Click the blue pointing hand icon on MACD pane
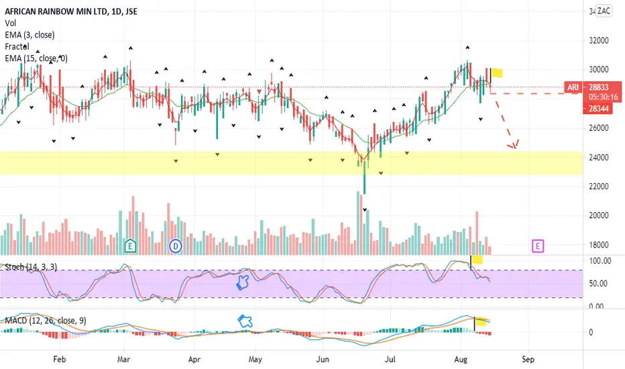 click(245, 321)
